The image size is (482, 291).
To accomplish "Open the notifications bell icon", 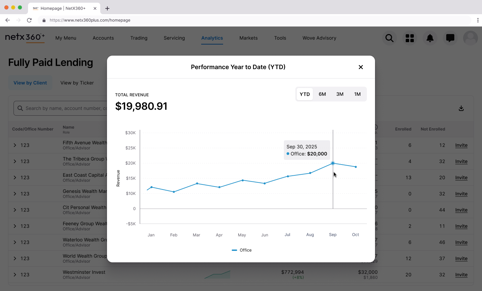I will click(430, 38).
